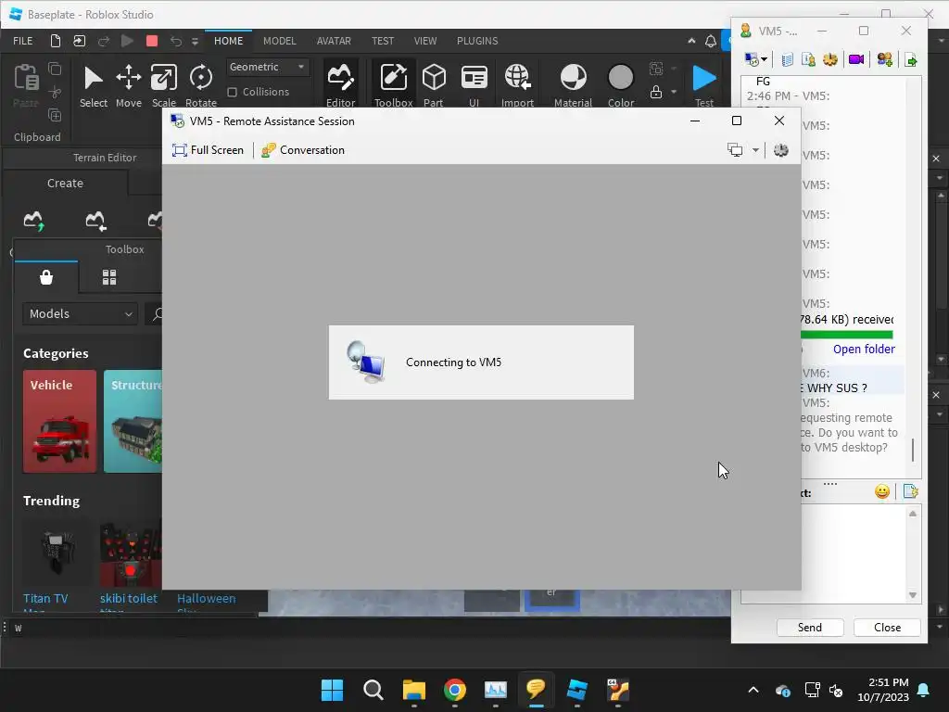
Task: Switch to the PLUGINS ribbon tab
Action: (x=477, y=41)
